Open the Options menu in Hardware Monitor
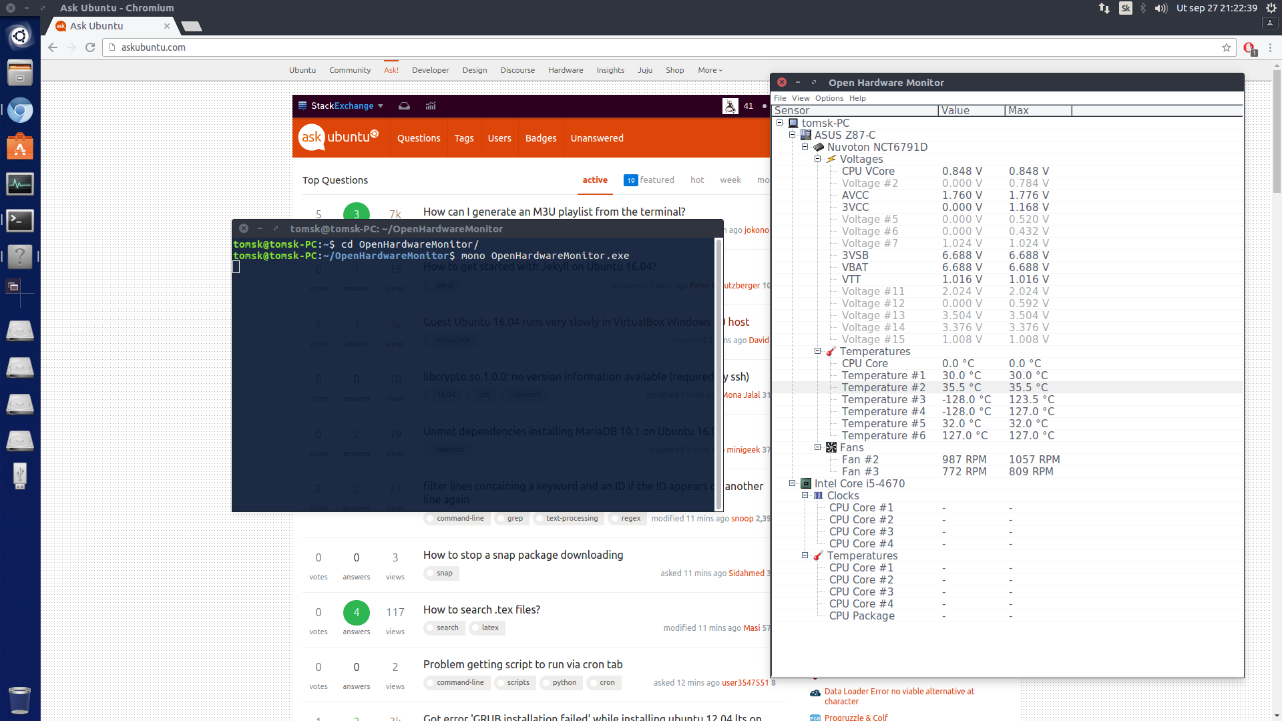The height and width of the screenshot is (721, 1282). click(x=829, y=98)
